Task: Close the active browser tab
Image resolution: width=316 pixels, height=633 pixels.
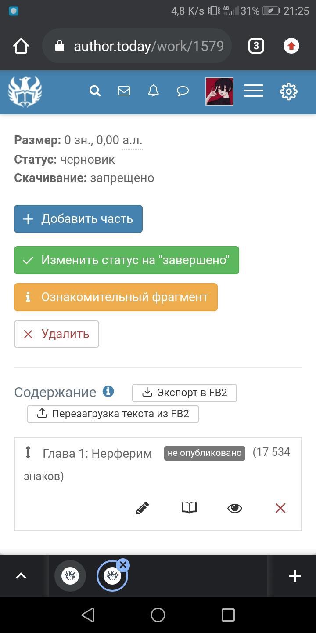Action: pyautogui.click(x=123, y=565)
